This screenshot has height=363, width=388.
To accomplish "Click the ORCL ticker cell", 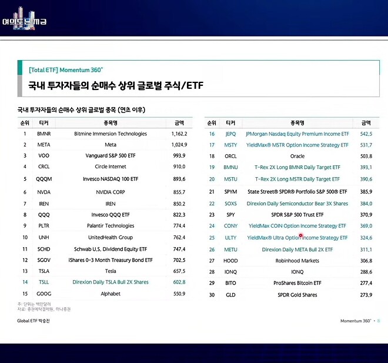I will (230, 156).
